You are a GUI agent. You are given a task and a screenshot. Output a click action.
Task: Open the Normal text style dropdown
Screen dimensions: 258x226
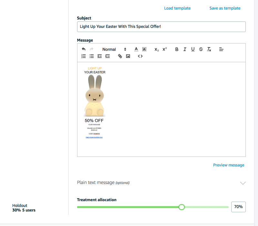point(114,49)
